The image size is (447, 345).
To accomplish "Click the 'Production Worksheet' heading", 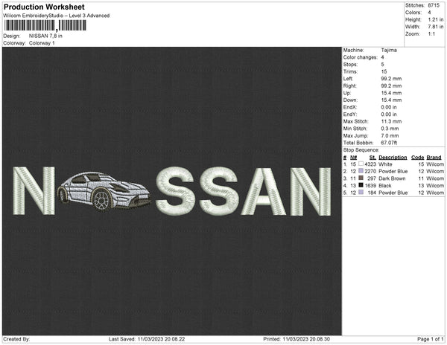I will coord(44,7).
